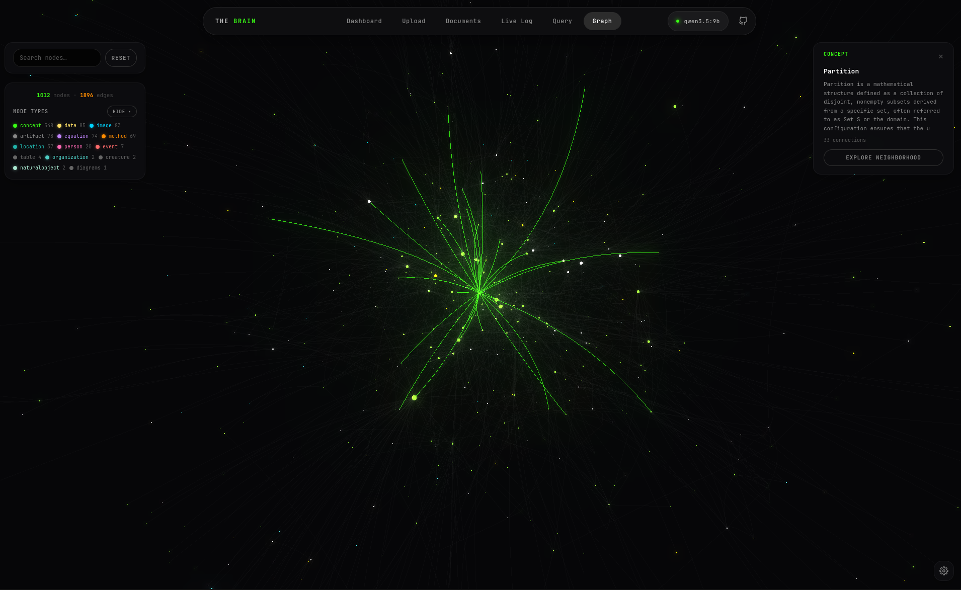961x590 pixels.
Task: Click the qwen3.5:9b model status indicator
Action: point(698,21)
